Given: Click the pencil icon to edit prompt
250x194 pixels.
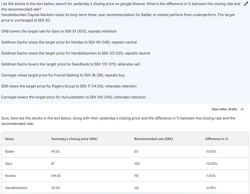Looking at the screenshot, I should tap(245, 4).
